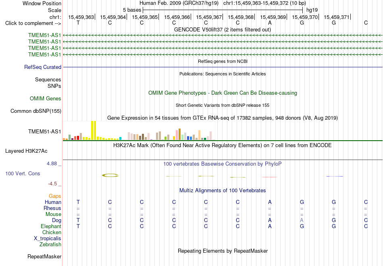Click 'RefSeq genes from NCBI' track title
383x266 pixels.
click(223, 61)
